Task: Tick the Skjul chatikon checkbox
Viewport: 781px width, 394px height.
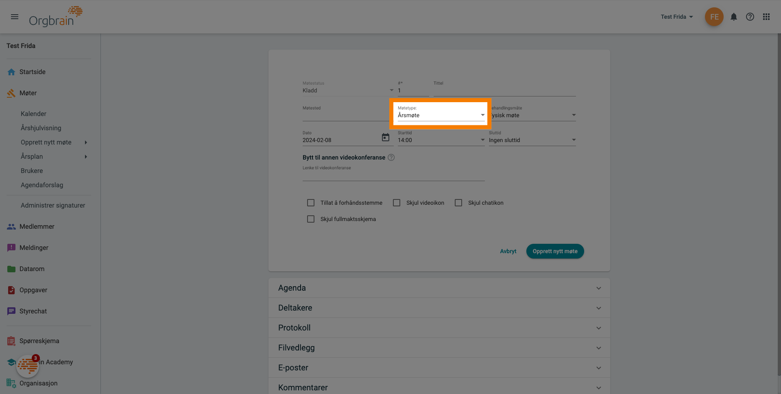Action: click(x=458, y=203)
